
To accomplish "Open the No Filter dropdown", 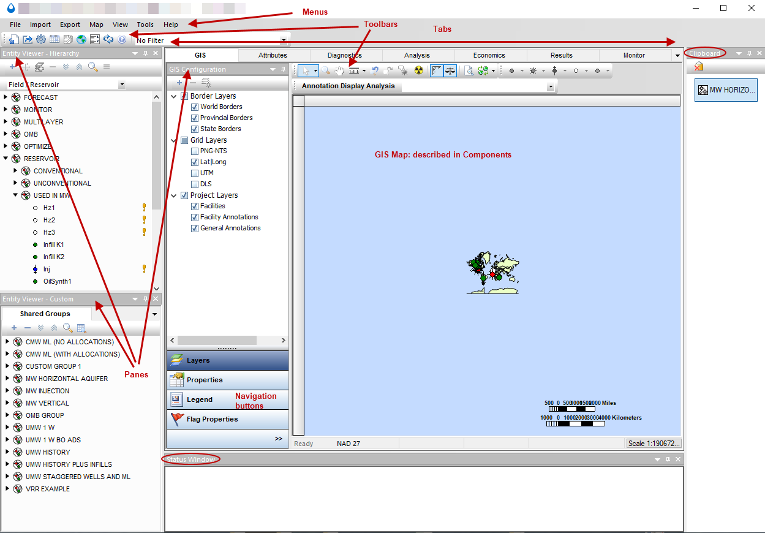I will pyautogui.click(x=284, y=40).
